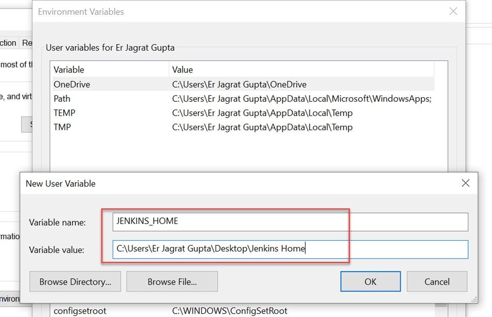Cancel the new variable creation
Image resolution: width=492 pixels, height=317 pixels.
(437, 281)
